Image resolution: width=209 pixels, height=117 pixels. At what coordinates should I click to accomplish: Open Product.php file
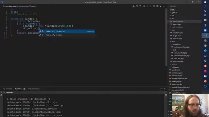pos(177,39)
